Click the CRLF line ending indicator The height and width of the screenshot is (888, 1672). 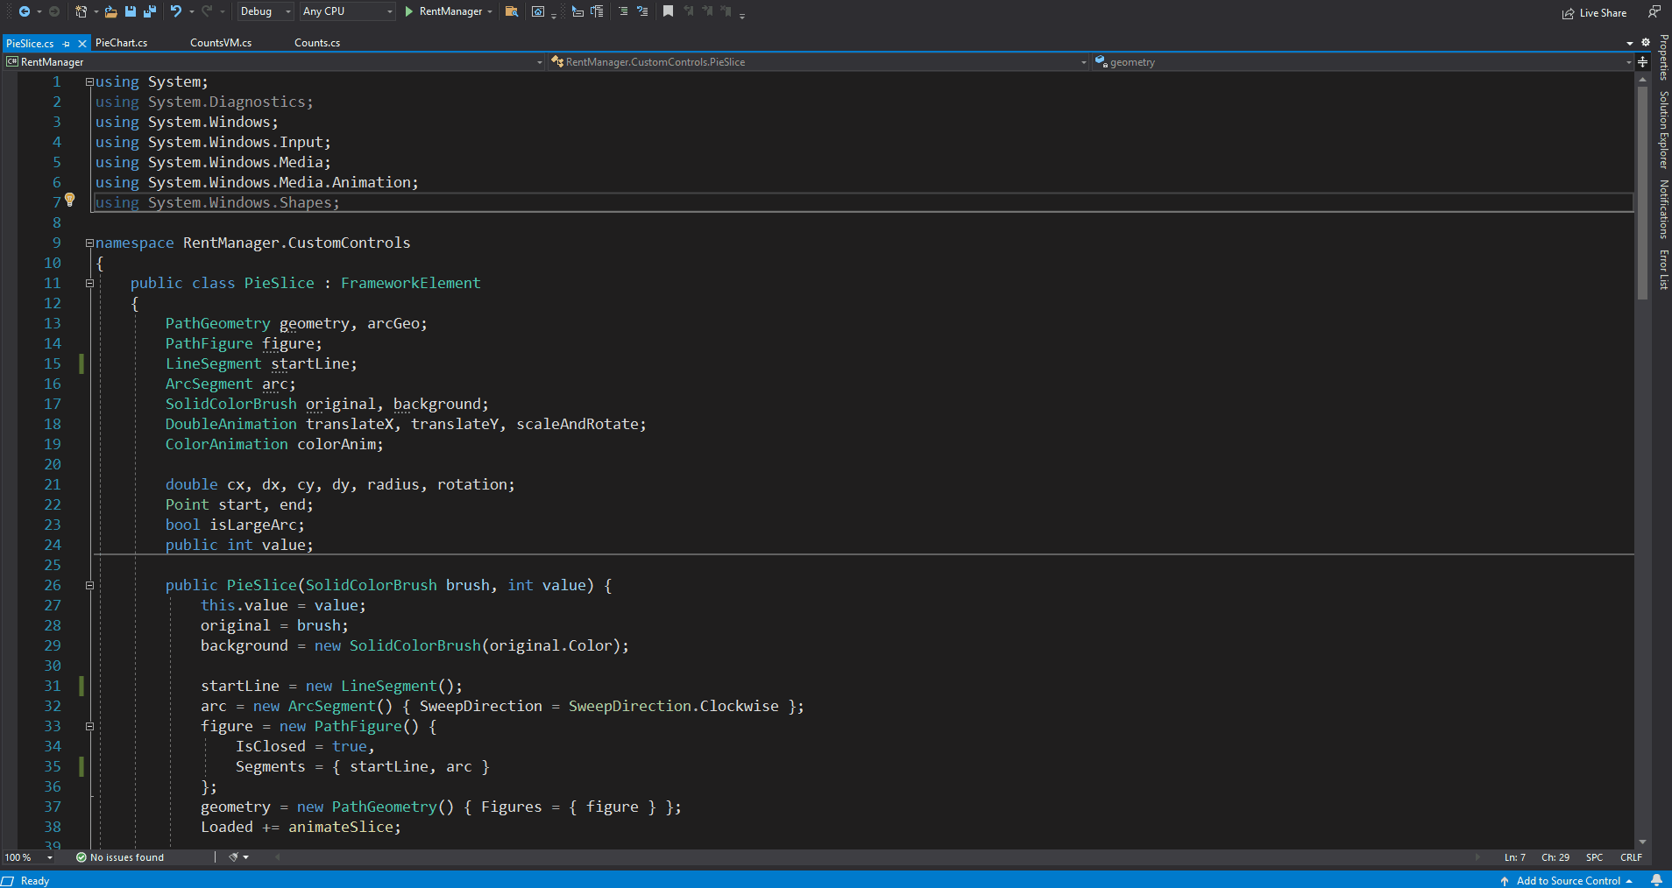(x=1631, y=857)
